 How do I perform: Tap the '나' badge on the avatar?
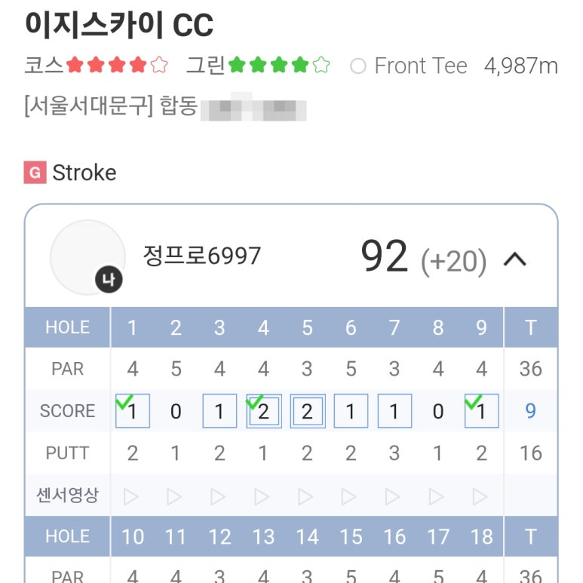[109, 281]
